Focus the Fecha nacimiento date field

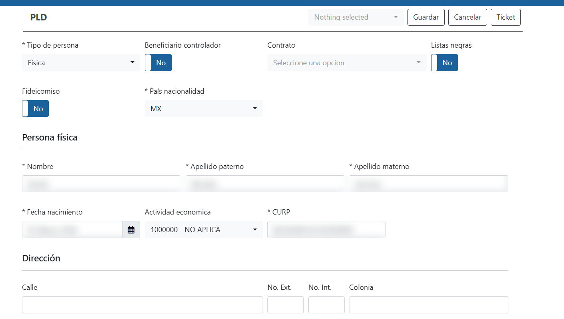72,230
